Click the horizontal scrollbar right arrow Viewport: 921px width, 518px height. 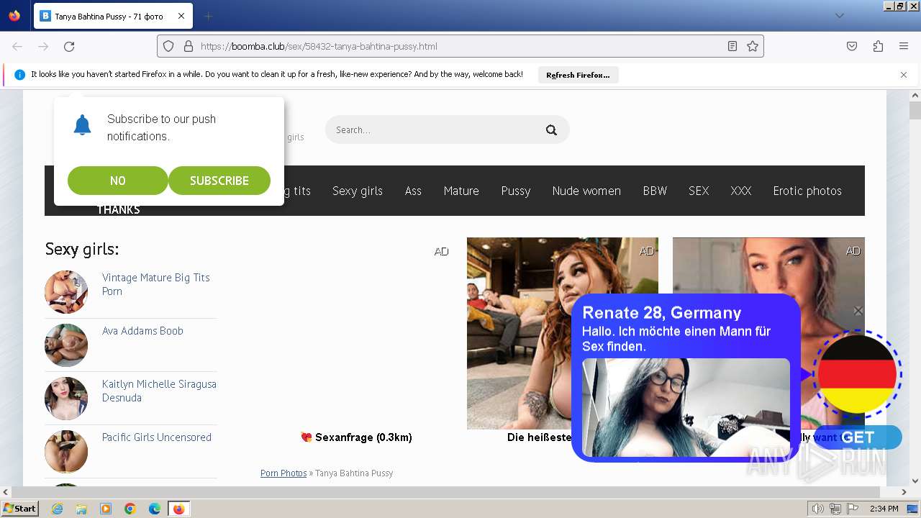pos(904,492)
